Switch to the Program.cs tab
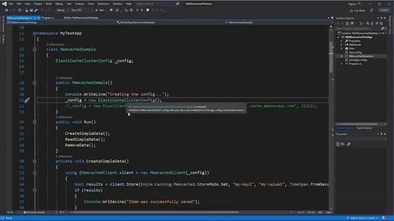394x221 pixels. 48,18
